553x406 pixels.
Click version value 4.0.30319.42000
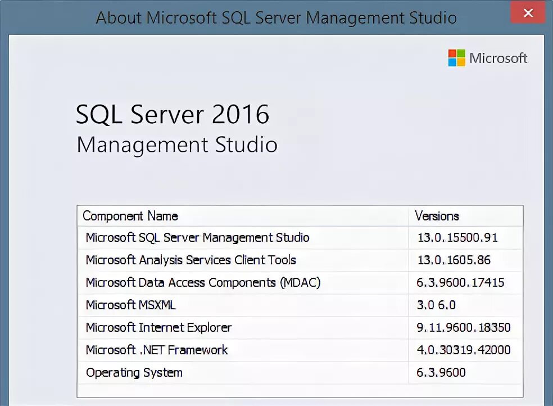click(x=464, y=350)
